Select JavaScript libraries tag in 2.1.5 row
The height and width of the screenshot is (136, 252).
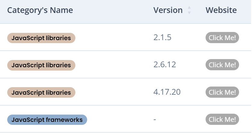(41, 38)
